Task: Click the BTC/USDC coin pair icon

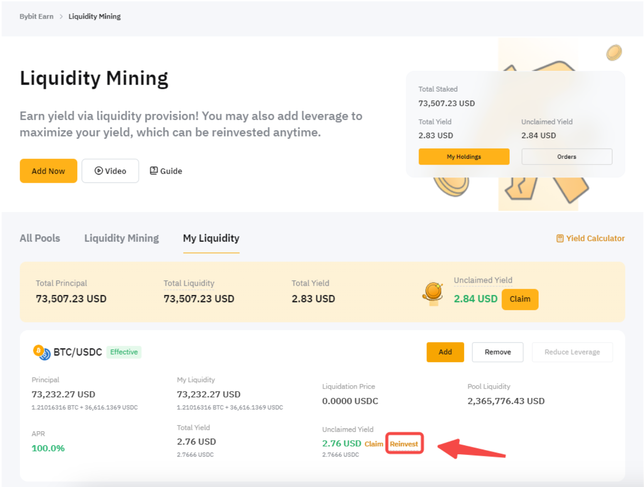Action: [x=42, y=352]
